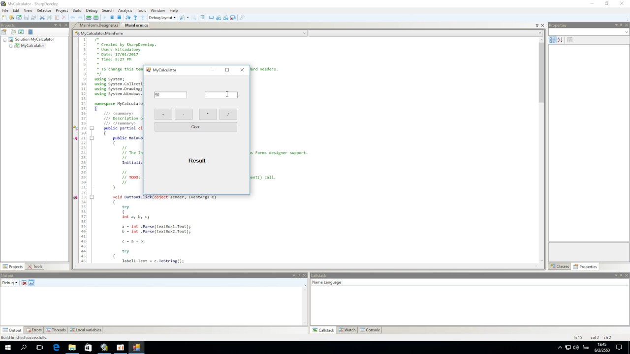Click the New file toolbar icon
Viewport: 630px width, 354px height.
pos(4,17)
